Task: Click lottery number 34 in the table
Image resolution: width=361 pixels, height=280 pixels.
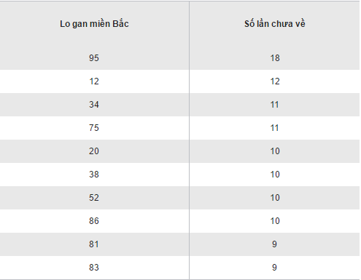Action: click(x=94, y=105)
